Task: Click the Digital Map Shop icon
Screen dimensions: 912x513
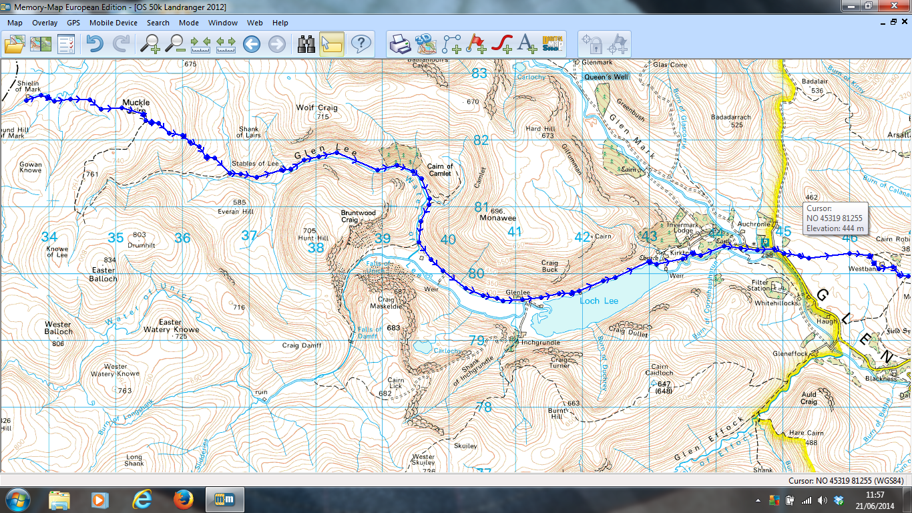Action: pyautogui.click(x=552, y=44)
